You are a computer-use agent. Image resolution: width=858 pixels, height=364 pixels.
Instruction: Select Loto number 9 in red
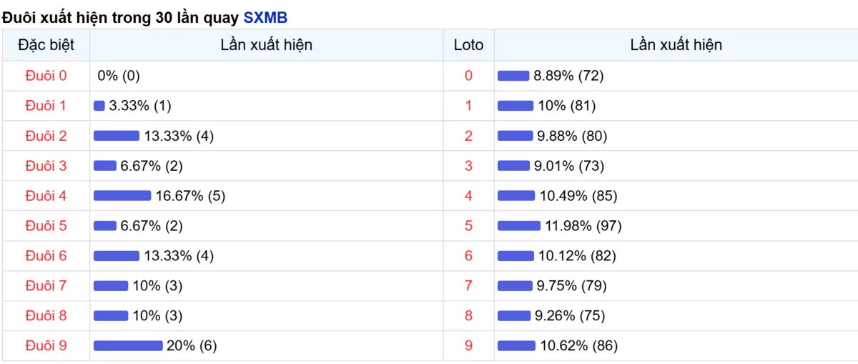[x=468, y=345]
